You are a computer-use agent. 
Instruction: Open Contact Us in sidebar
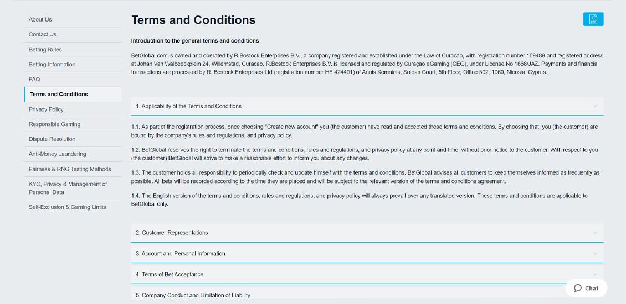pos(43,34)
